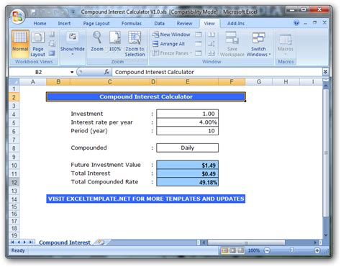Click the Unhide window icon
341x267 pixels.
click(199, 53)
